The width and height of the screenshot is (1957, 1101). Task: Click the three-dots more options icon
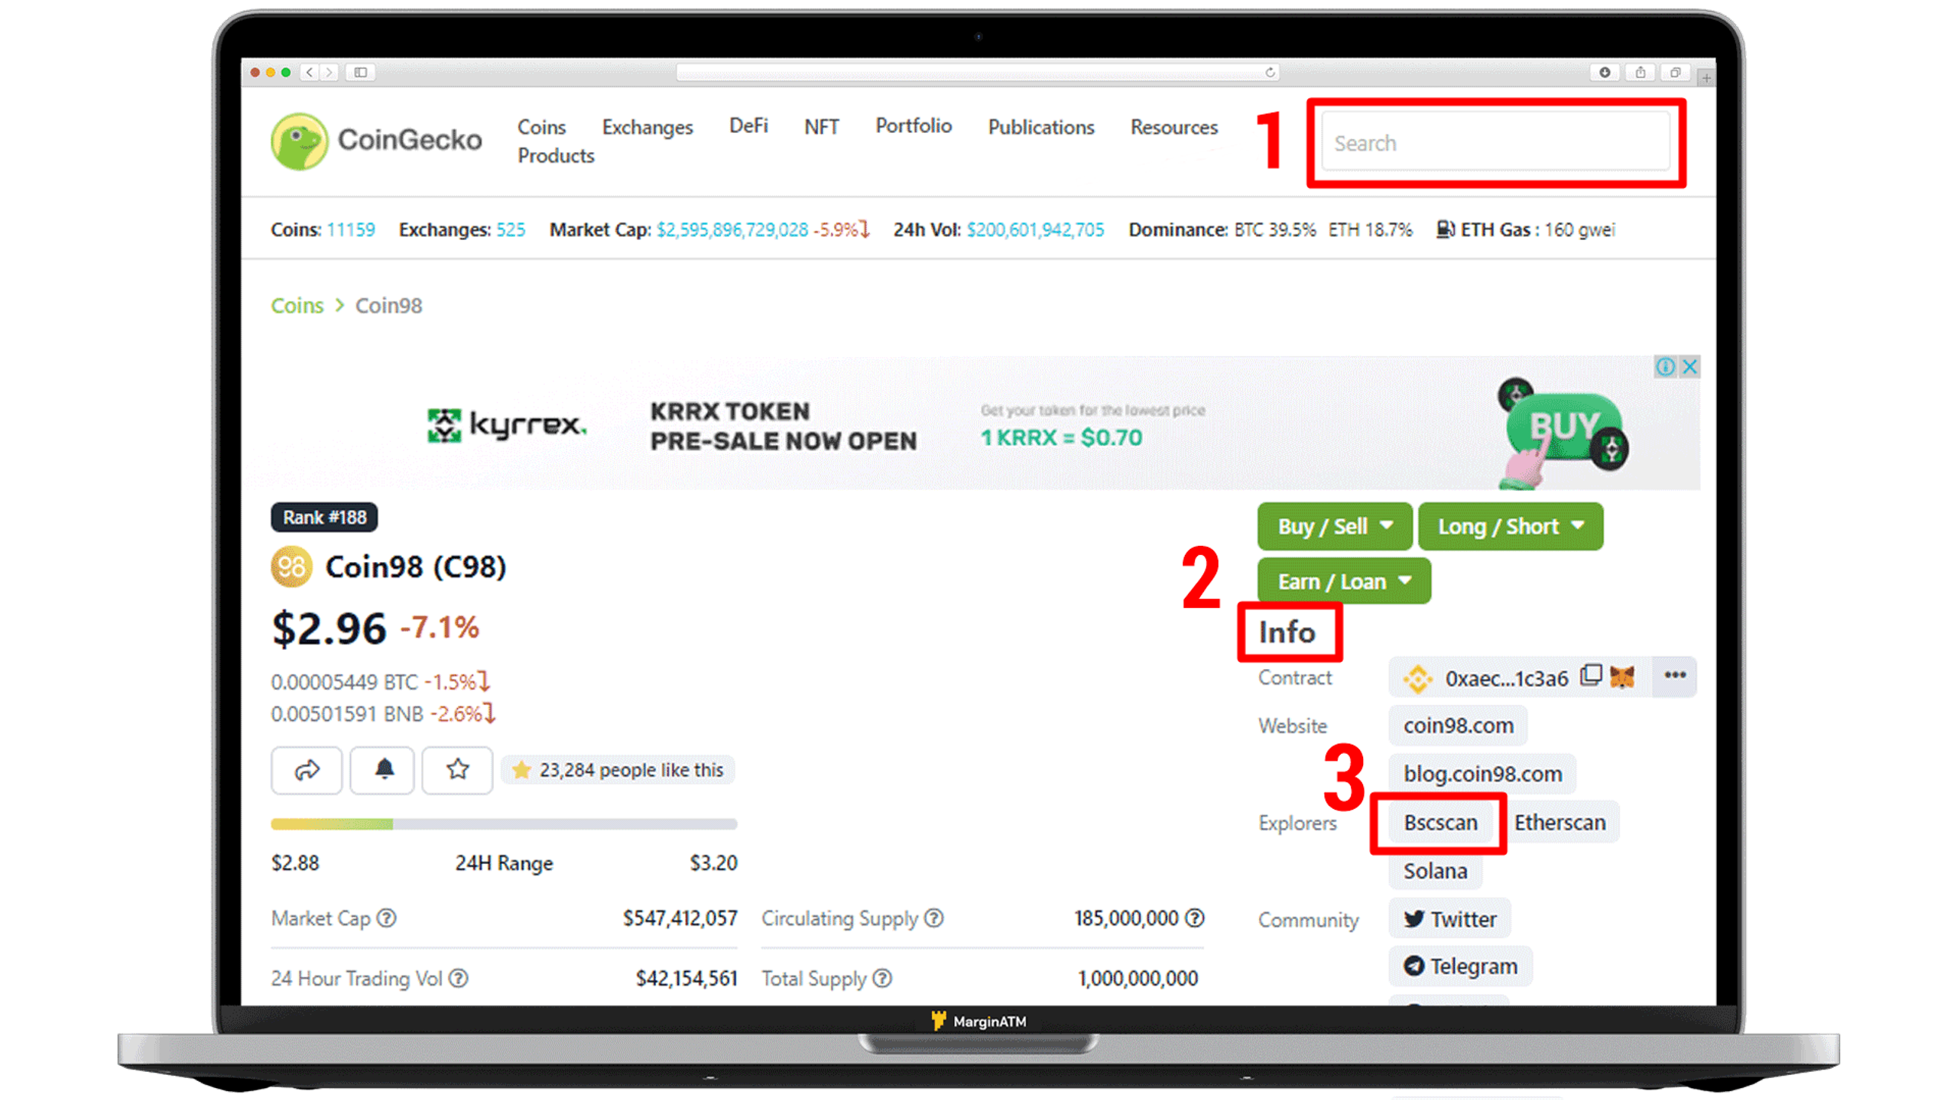point(1673,676)
